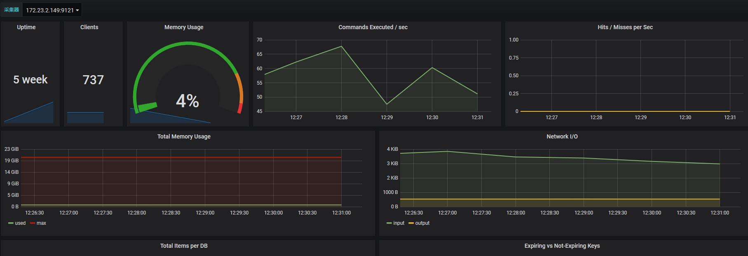Click yellow color line of output legend

(x=411, y=223)
